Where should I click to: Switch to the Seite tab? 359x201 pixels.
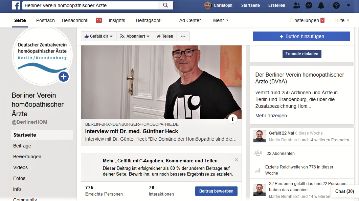[x=20, y=20]
